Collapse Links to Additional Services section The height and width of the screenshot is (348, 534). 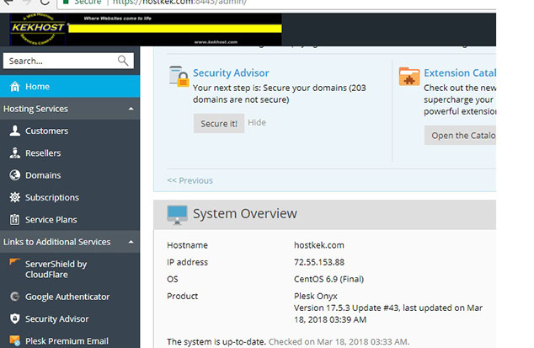[x=131, y=243]
